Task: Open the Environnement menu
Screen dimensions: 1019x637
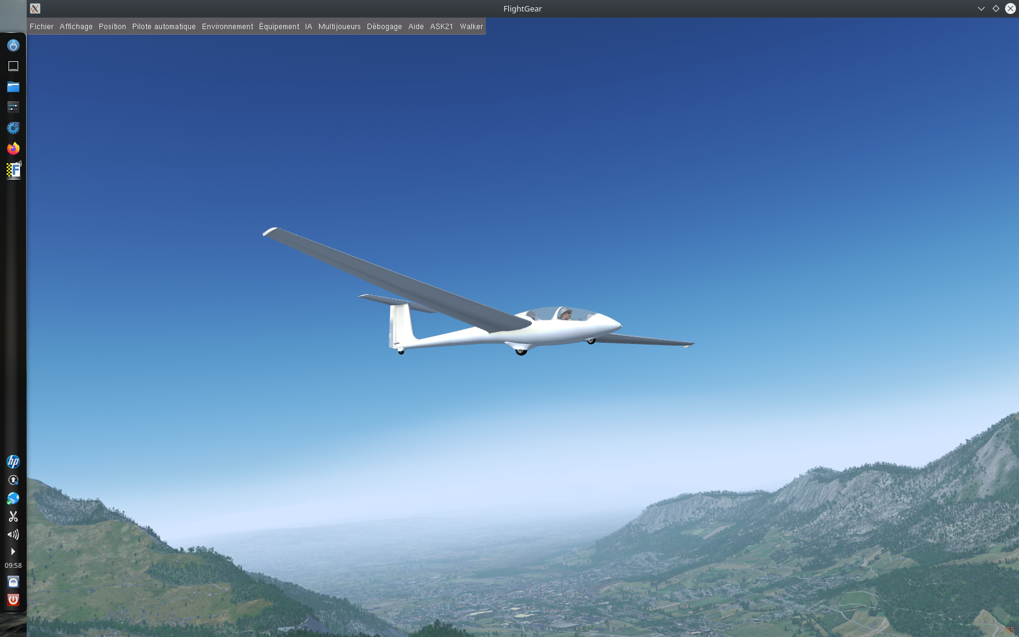Action: (227, 27)
